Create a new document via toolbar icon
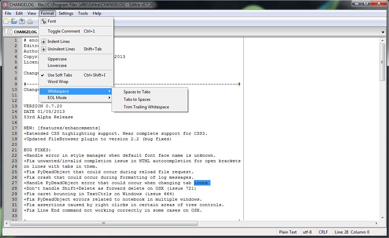This screenshot has height=238, width=389. [x=6, y=21]
